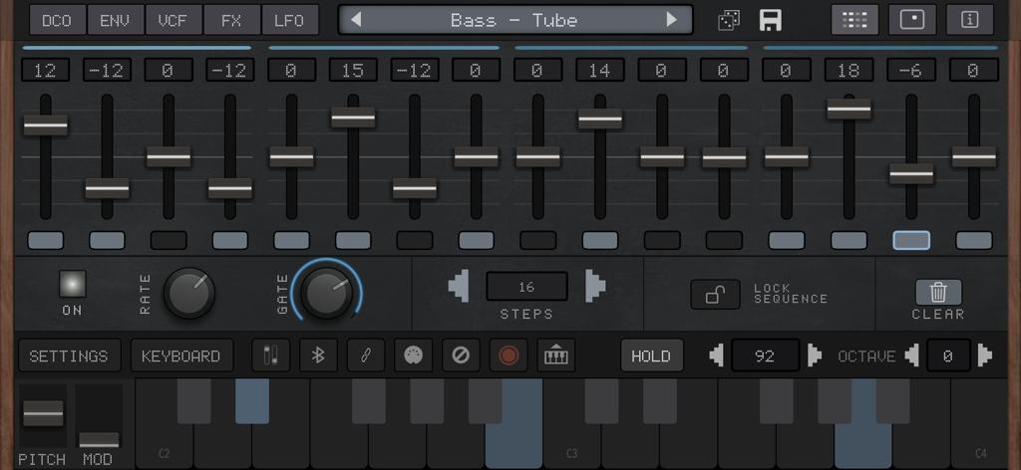Screen dimensions: 1021x470
Task: Toggle the step button under the 12 slider
Action: (46, 241)
